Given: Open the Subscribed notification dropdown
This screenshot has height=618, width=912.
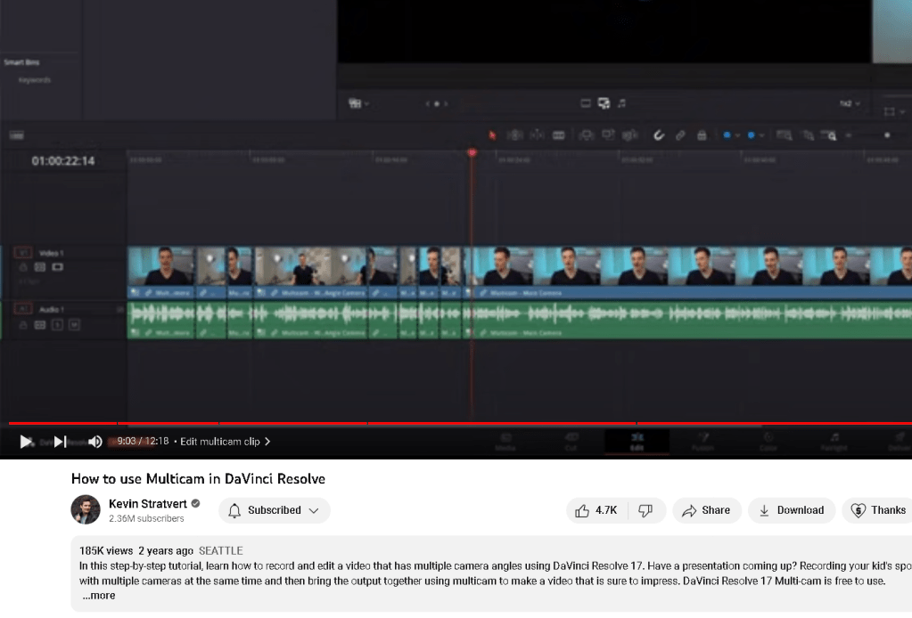Looking at the screenshot, I should tap(275, 510).
